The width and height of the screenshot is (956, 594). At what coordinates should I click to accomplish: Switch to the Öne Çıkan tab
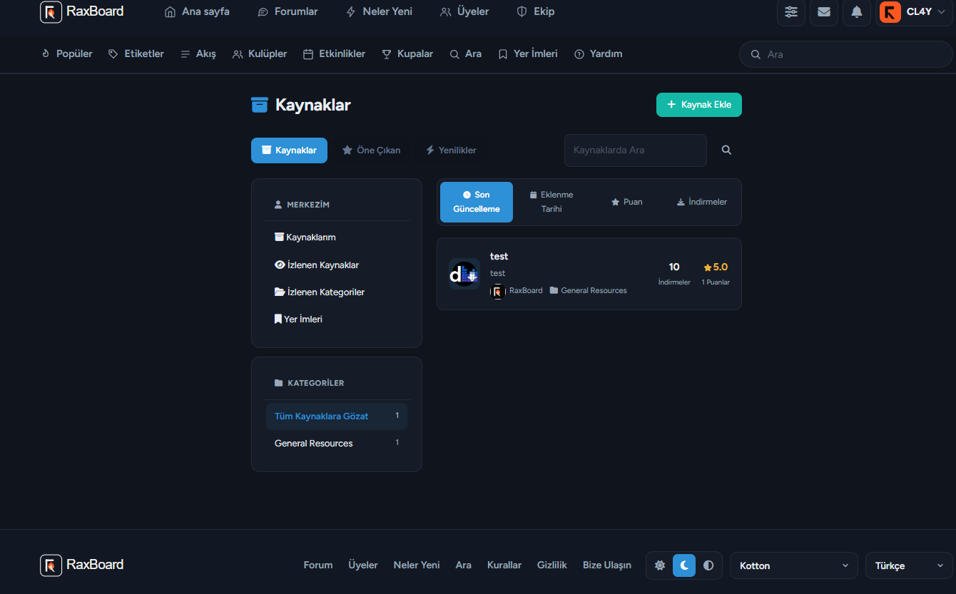coord(371,150)
